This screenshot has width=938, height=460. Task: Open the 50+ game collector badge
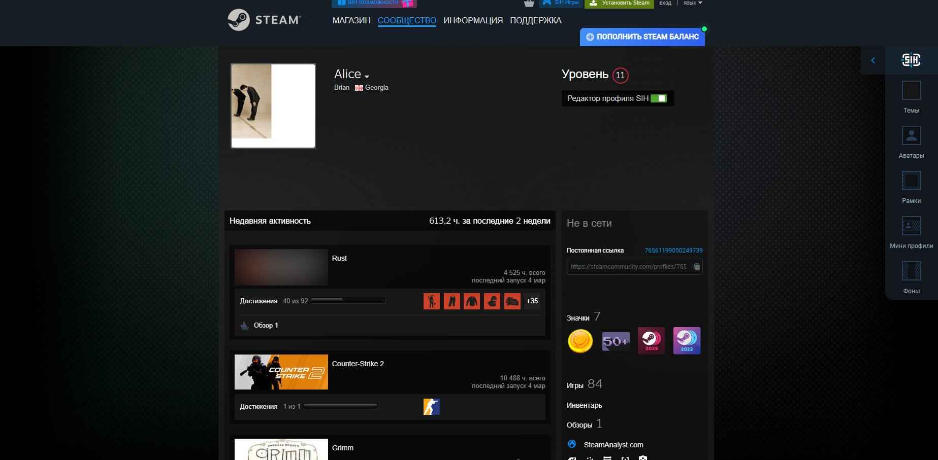click(616, 341)
